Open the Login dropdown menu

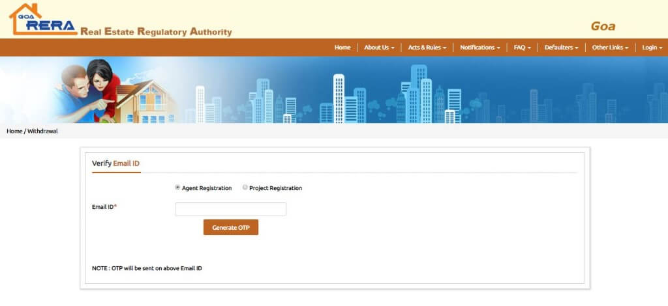click(x=652, y=48)
